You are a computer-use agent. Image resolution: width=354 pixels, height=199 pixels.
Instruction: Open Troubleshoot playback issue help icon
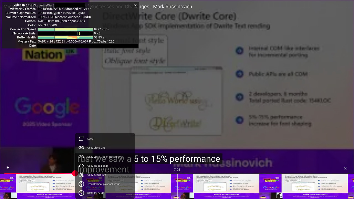(x=81, y=184)
